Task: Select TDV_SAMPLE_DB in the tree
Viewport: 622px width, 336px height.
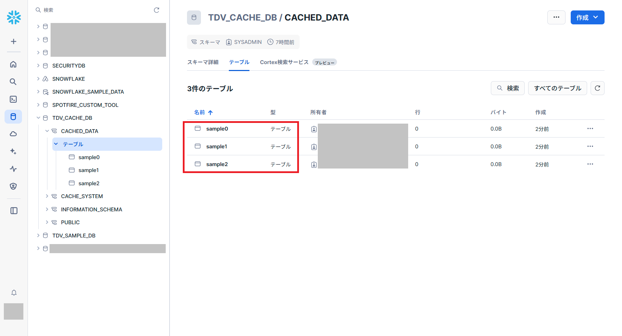Action: (x=74, y=236)
